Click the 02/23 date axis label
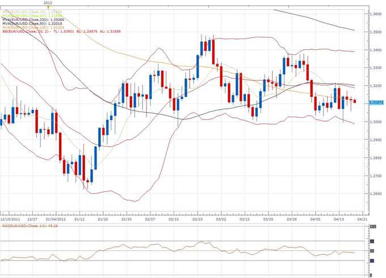This screenshot has width=386, height=278. [x=198, y=218]
